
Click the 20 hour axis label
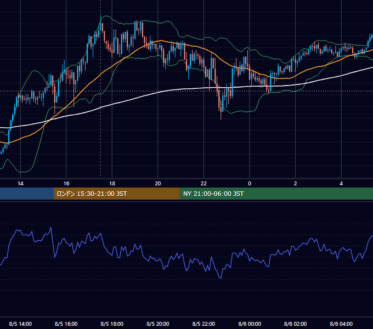click(x=158, y=184)
